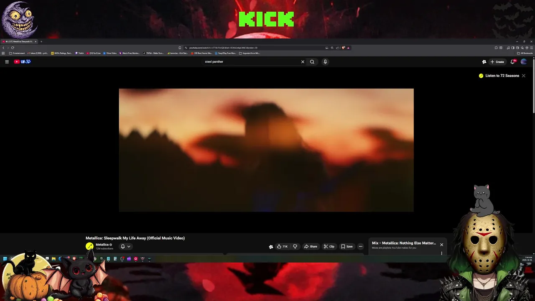Viewport: 535px width, 301px height.
Task: Open the Prime Video bookmark
Action: point(110,53)
